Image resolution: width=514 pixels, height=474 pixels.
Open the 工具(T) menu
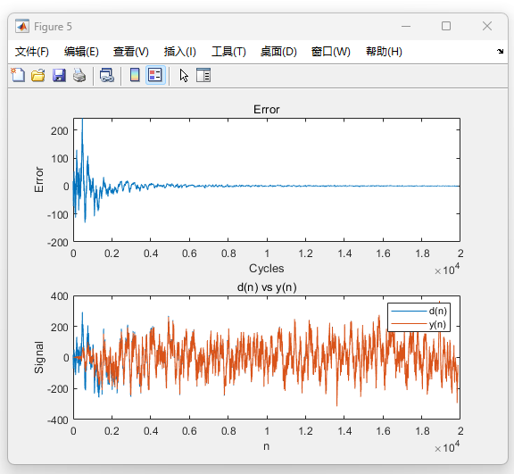coord(228,52)
